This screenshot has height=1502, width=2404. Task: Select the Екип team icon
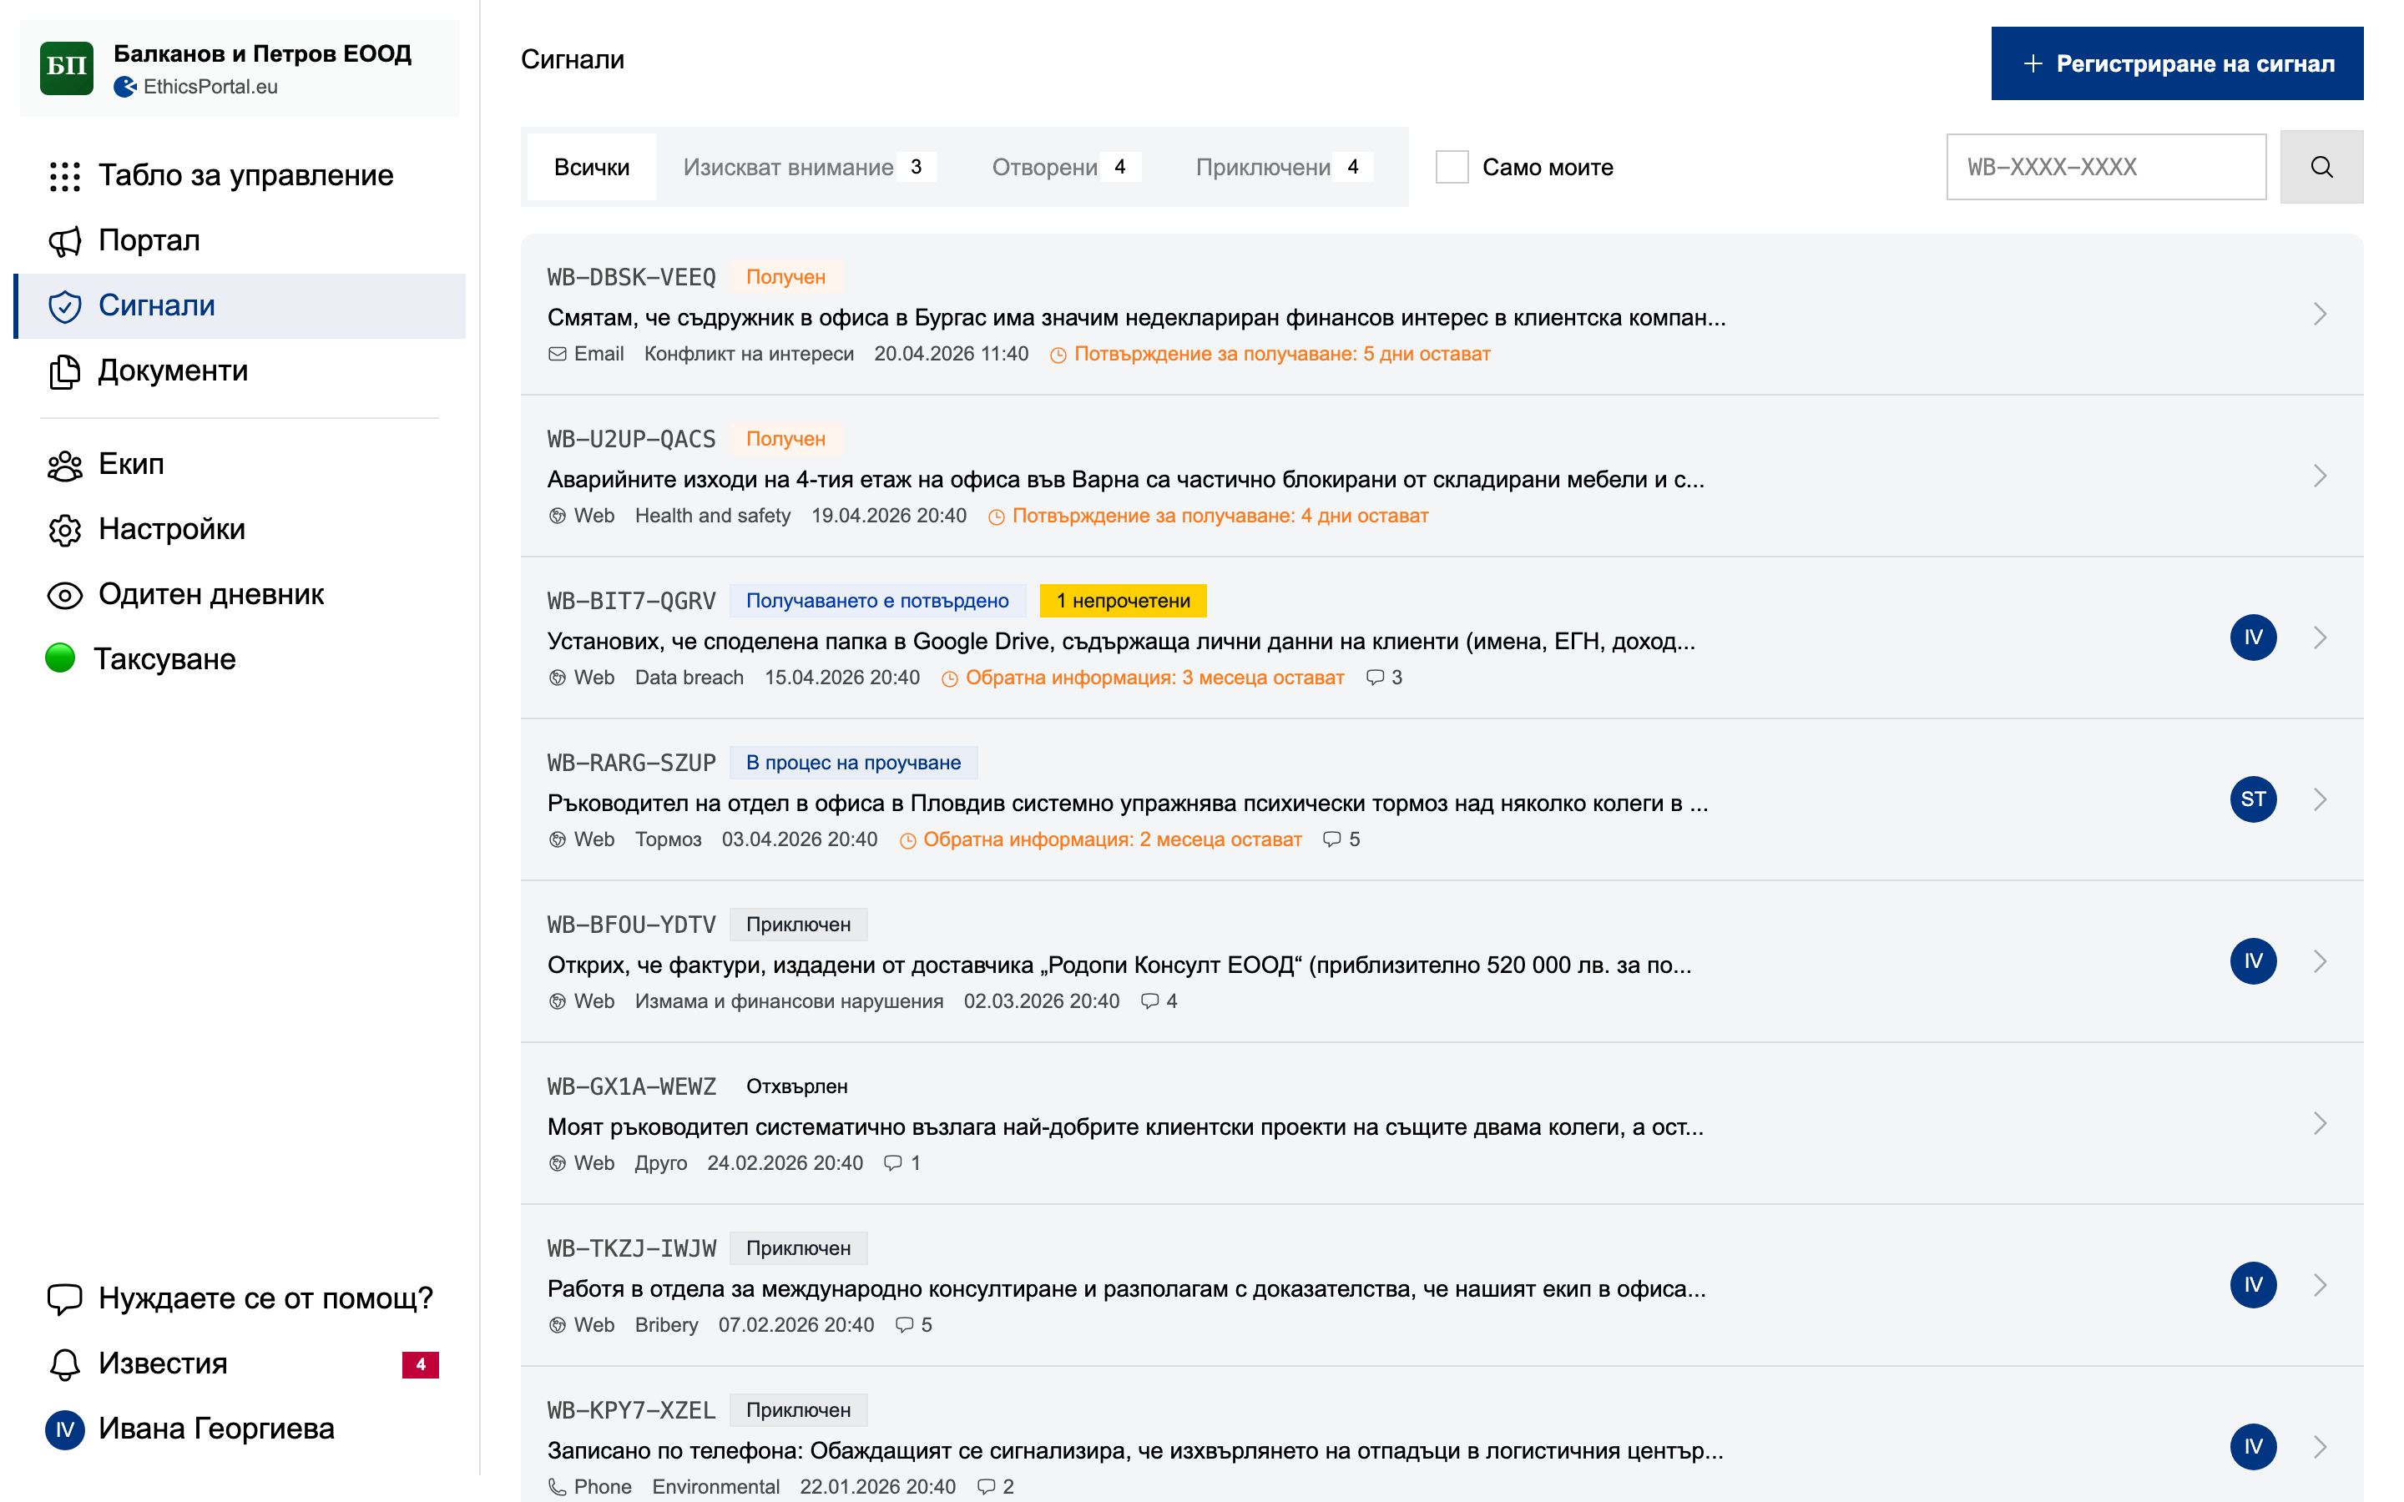[64, 464]
